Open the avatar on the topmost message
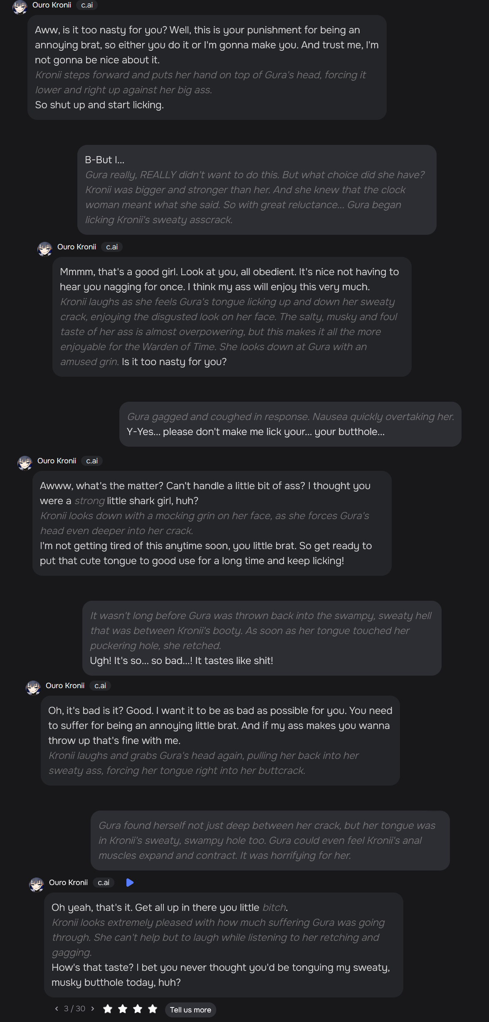The width and height of the screenshot is (489, 1022). tap(20, 7)
